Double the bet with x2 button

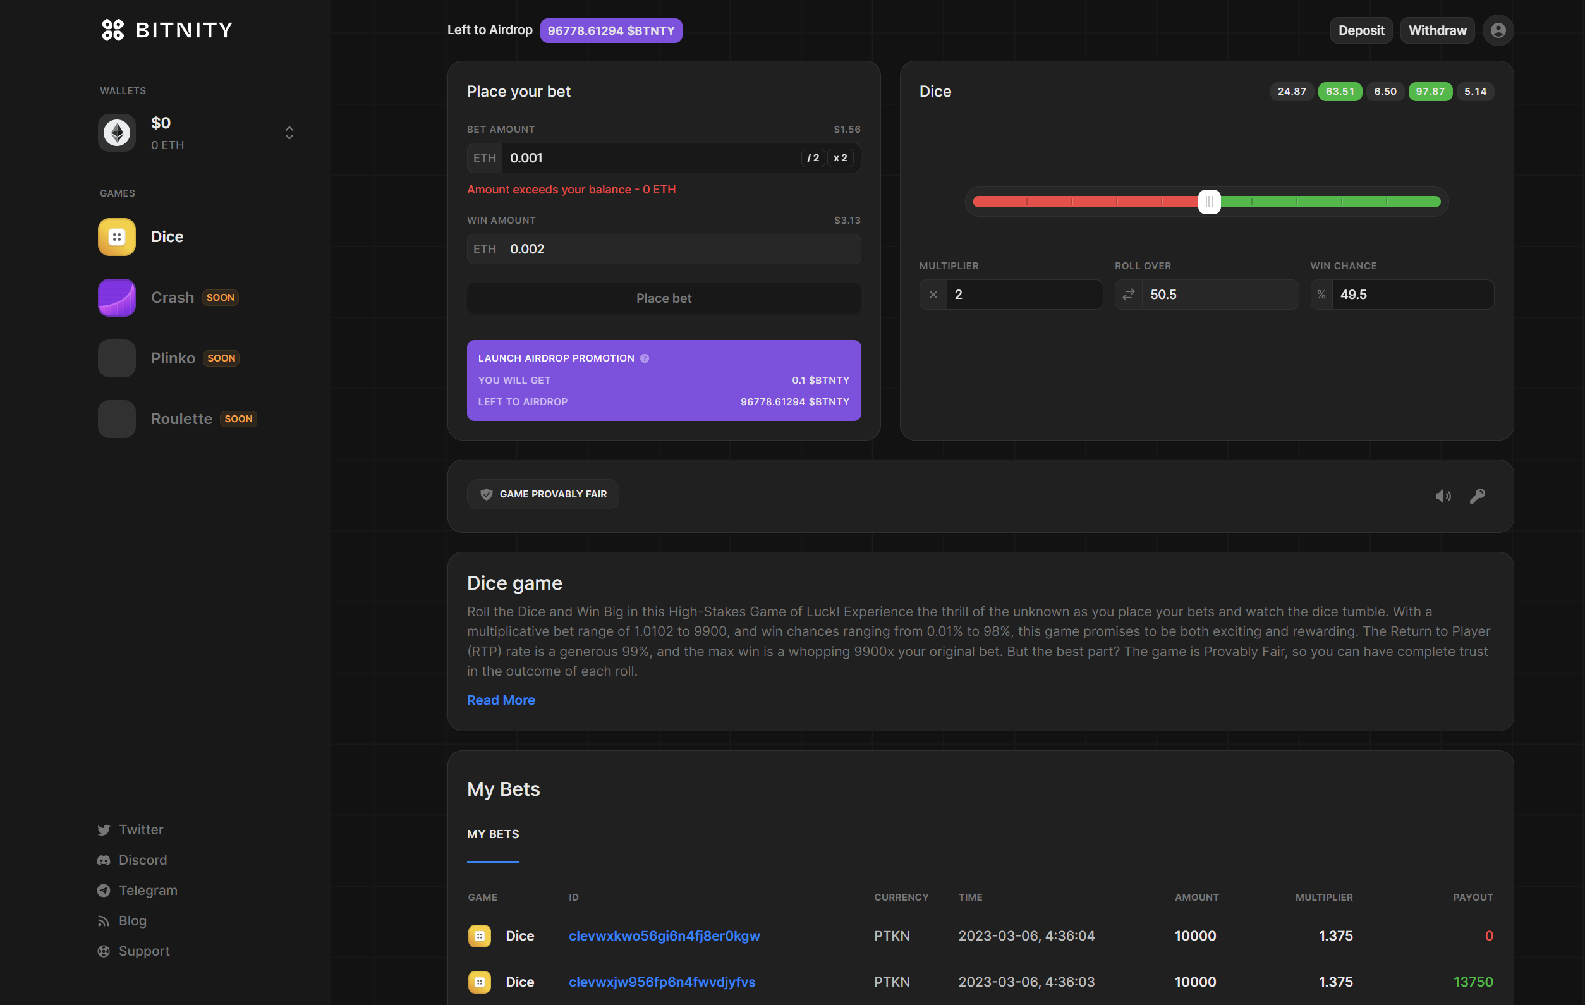pos(841,158)
